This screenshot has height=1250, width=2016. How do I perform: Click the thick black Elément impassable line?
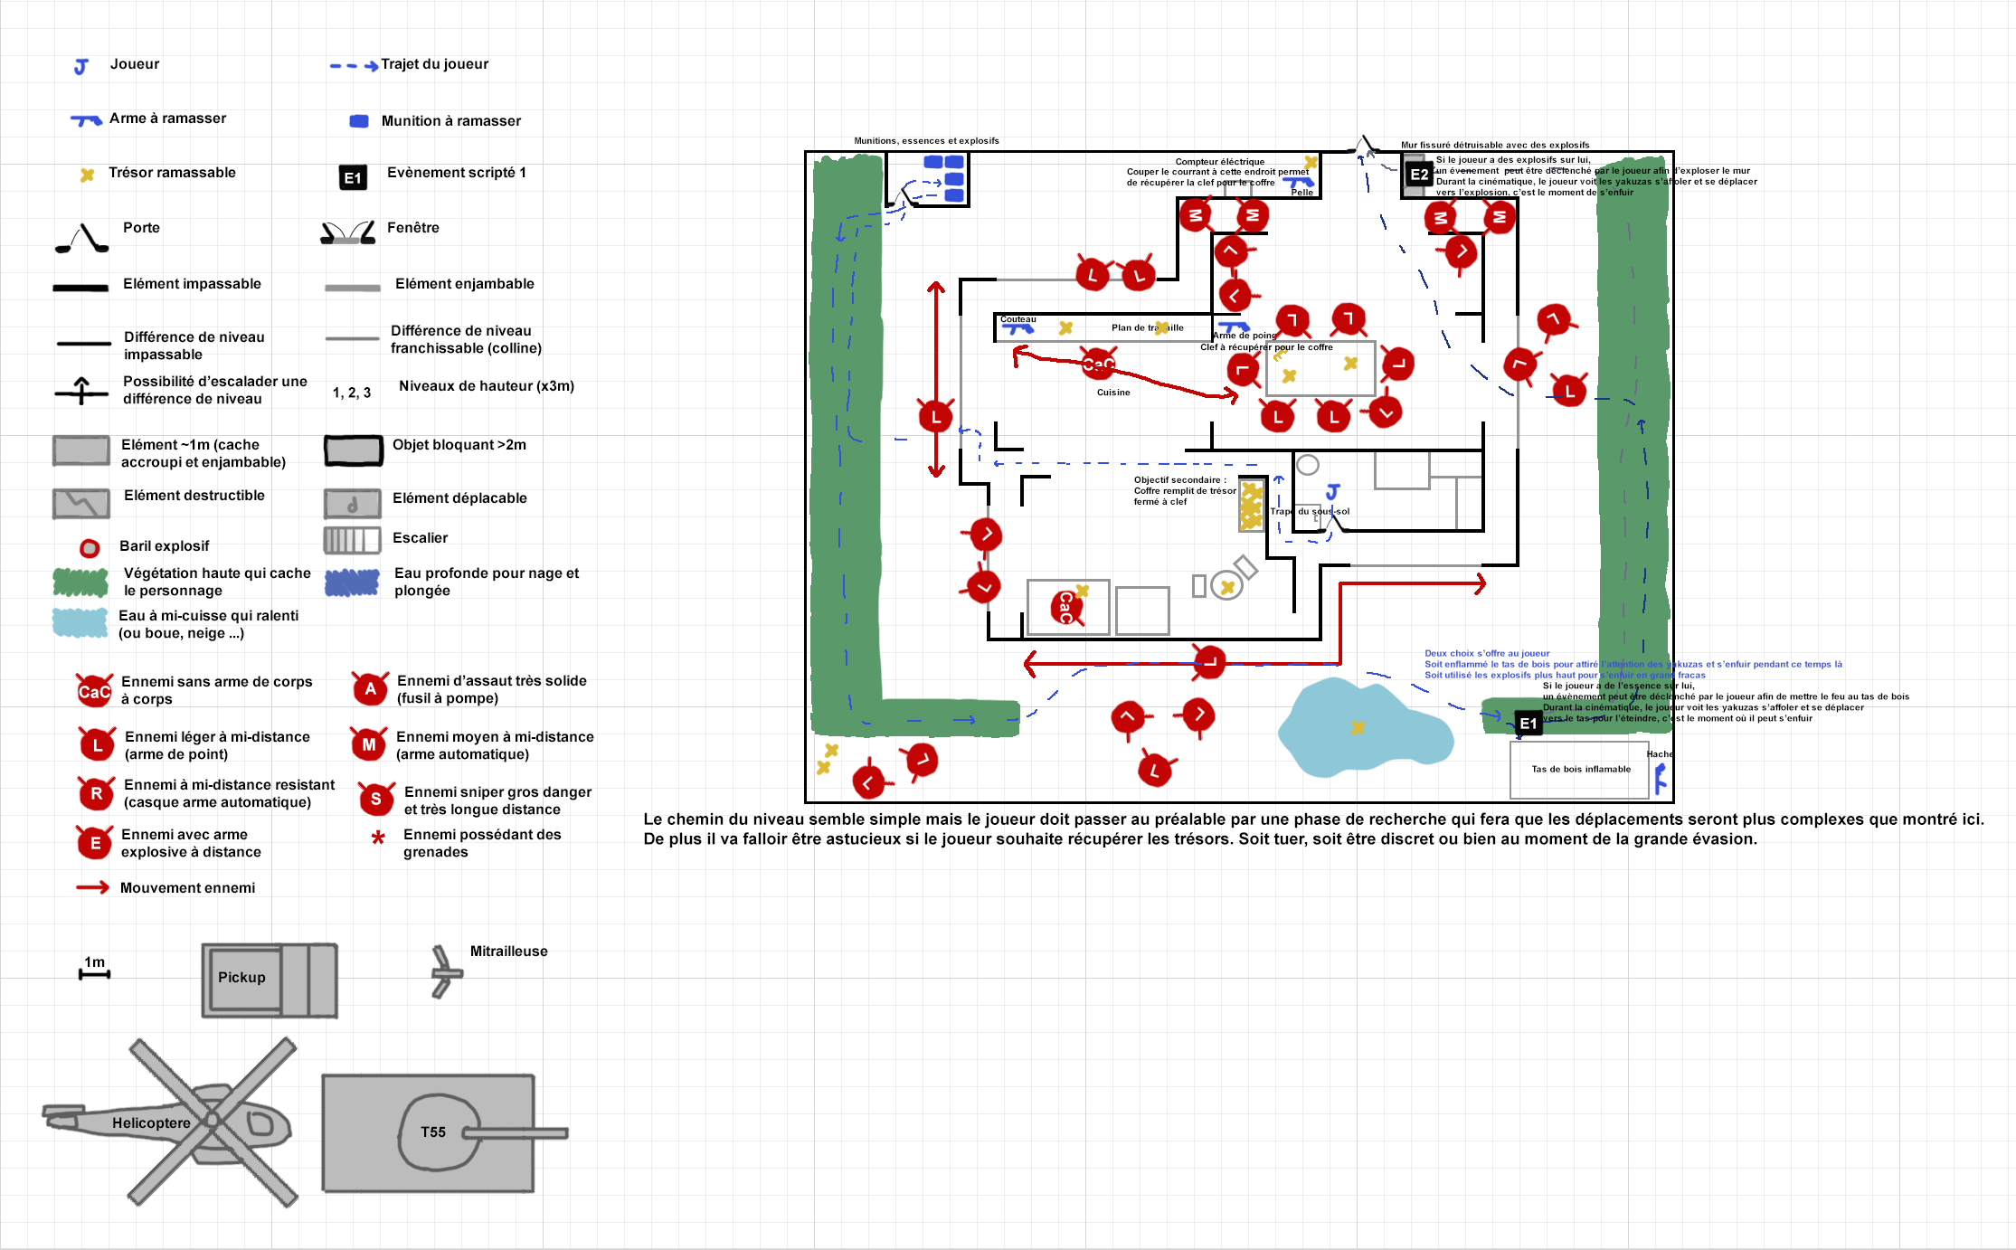point(80,288)
